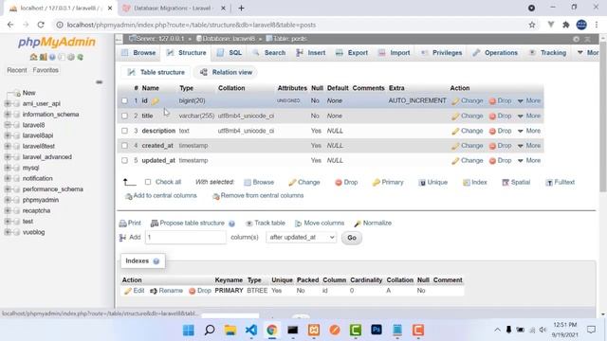Click Change for the title column
607x341 pixels.
click(468, 116)
